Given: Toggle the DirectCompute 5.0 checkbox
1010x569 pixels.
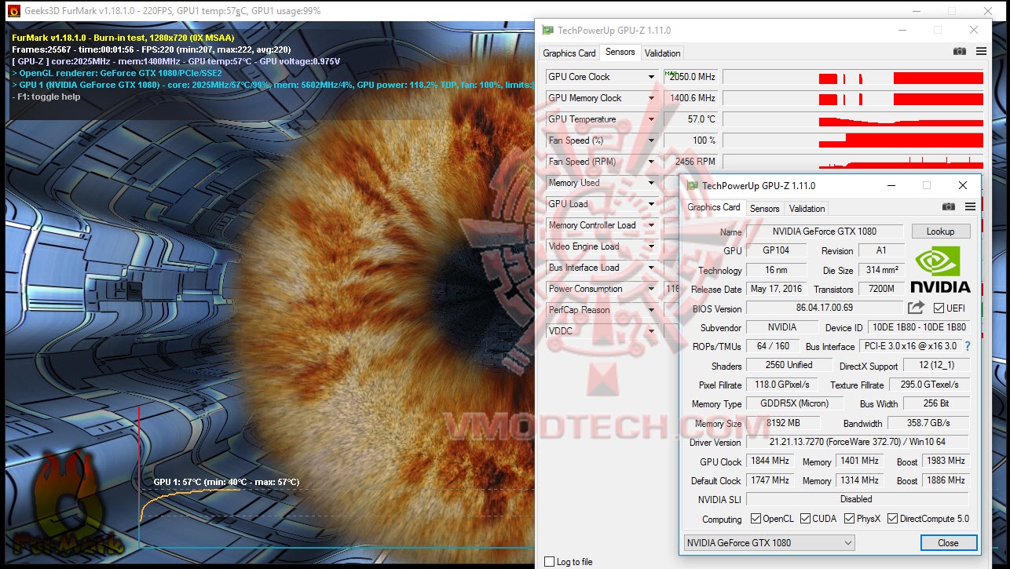Looking at the screenshot, I should point(891,519).
